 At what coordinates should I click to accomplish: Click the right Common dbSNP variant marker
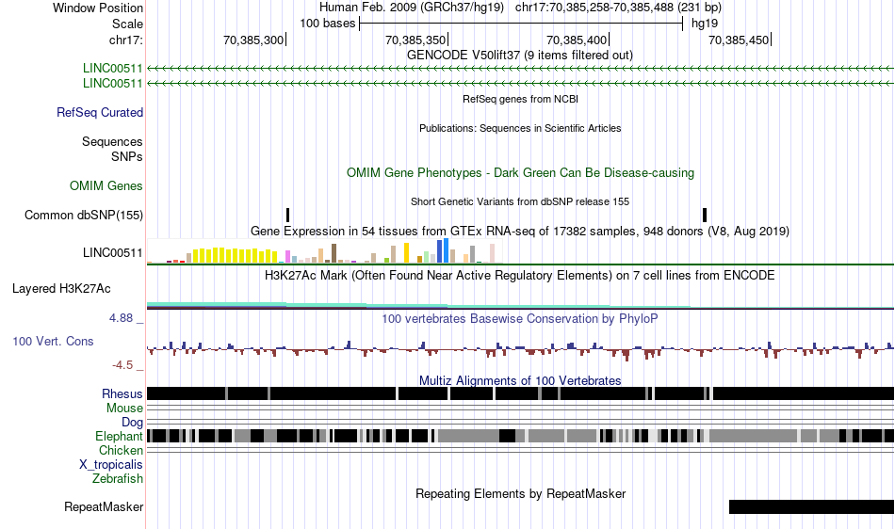pos(705,215)
